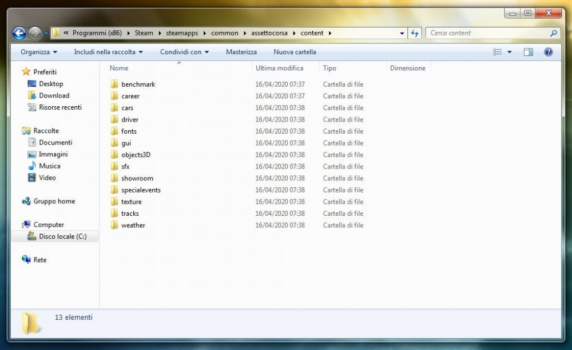Navigate to 'steamapps' breadcrumb
This screenshot has width=572, height=350.
pyautogui.click(x=182, y=33)
